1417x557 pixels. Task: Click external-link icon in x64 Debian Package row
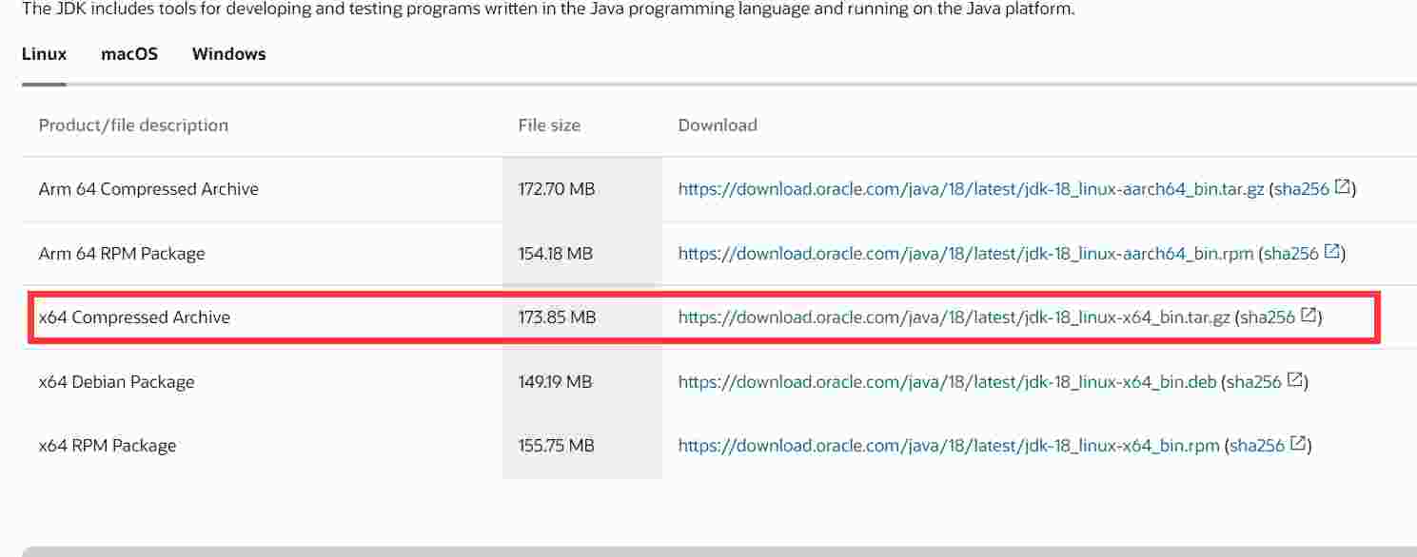click(x=1295, y=380)
